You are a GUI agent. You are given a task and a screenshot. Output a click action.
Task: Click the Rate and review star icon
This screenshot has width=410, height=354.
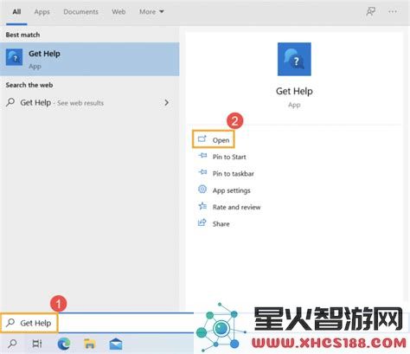click(202, 206)
